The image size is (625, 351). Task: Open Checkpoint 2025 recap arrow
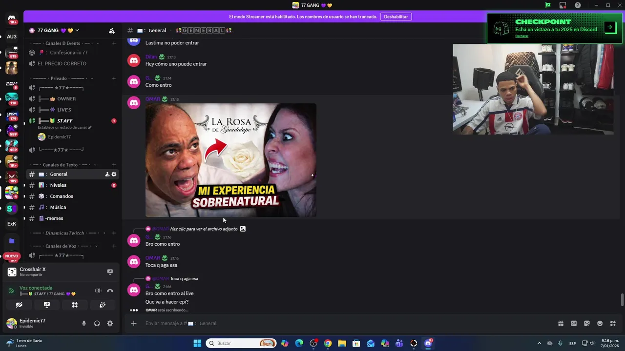pyautogui.click(x=610, y=27)
